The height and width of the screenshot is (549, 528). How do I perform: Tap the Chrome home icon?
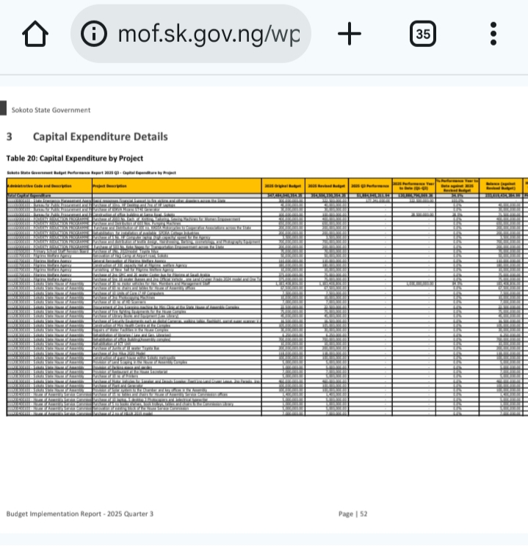[35, 34]
